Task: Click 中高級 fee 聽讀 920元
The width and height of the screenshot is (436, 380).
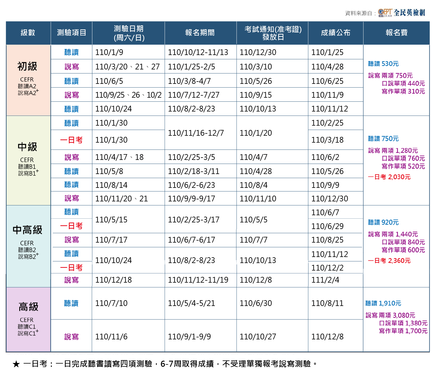Action: click(383, 222)
